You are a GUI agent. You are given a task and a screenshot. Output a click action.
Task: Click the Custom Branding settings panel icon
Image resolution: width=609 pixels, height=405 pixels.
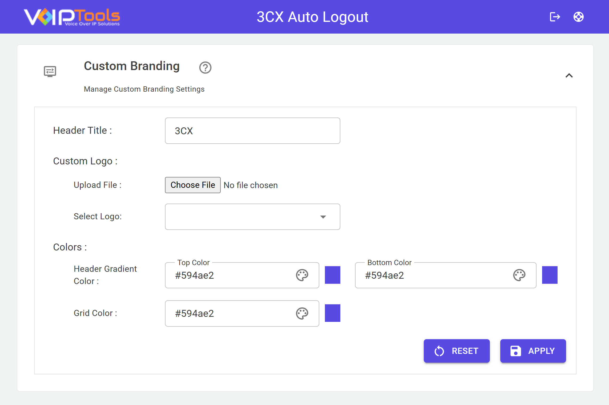[50, 71]
